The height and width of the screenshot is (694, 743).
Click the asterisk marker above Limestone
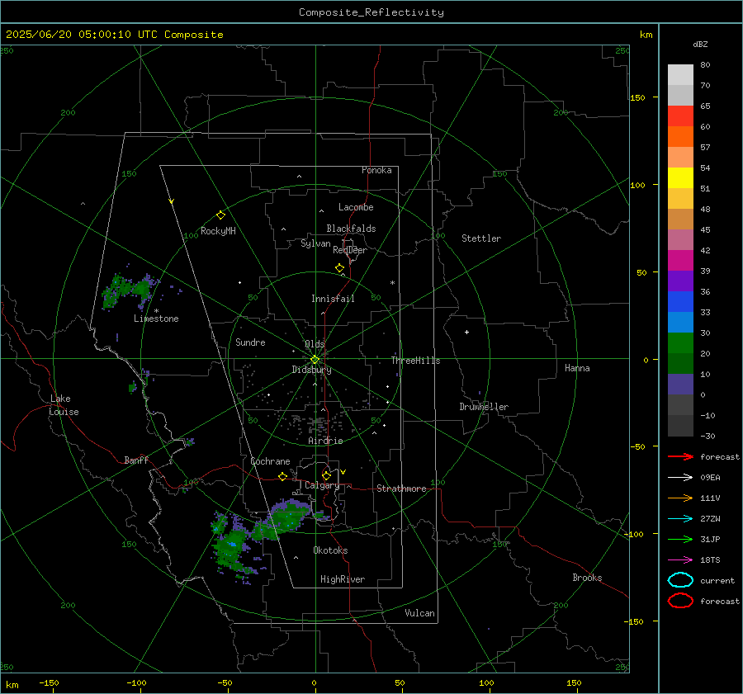[156, 311]
